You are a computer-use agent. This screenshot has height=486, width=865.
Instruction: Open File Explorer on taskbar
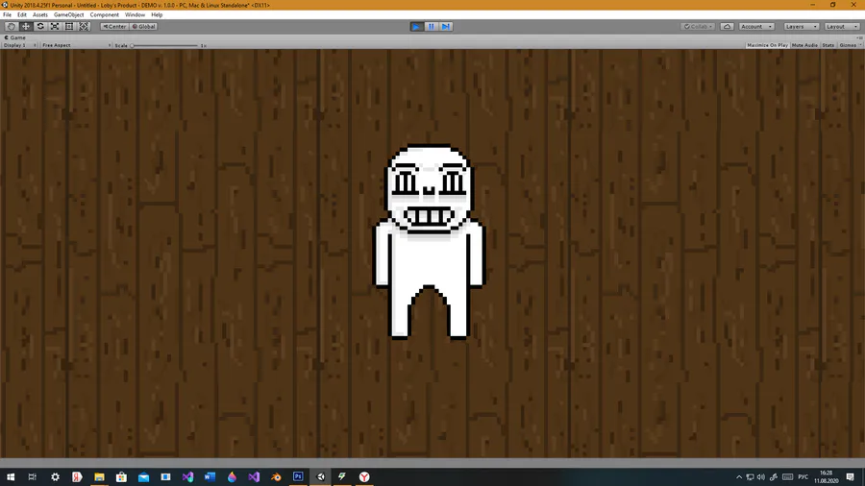click(99, 476)
